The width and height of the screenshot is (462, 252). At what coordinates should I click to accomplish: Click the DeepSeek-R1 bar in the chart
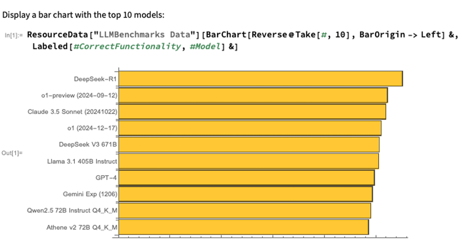pos(260,79)
